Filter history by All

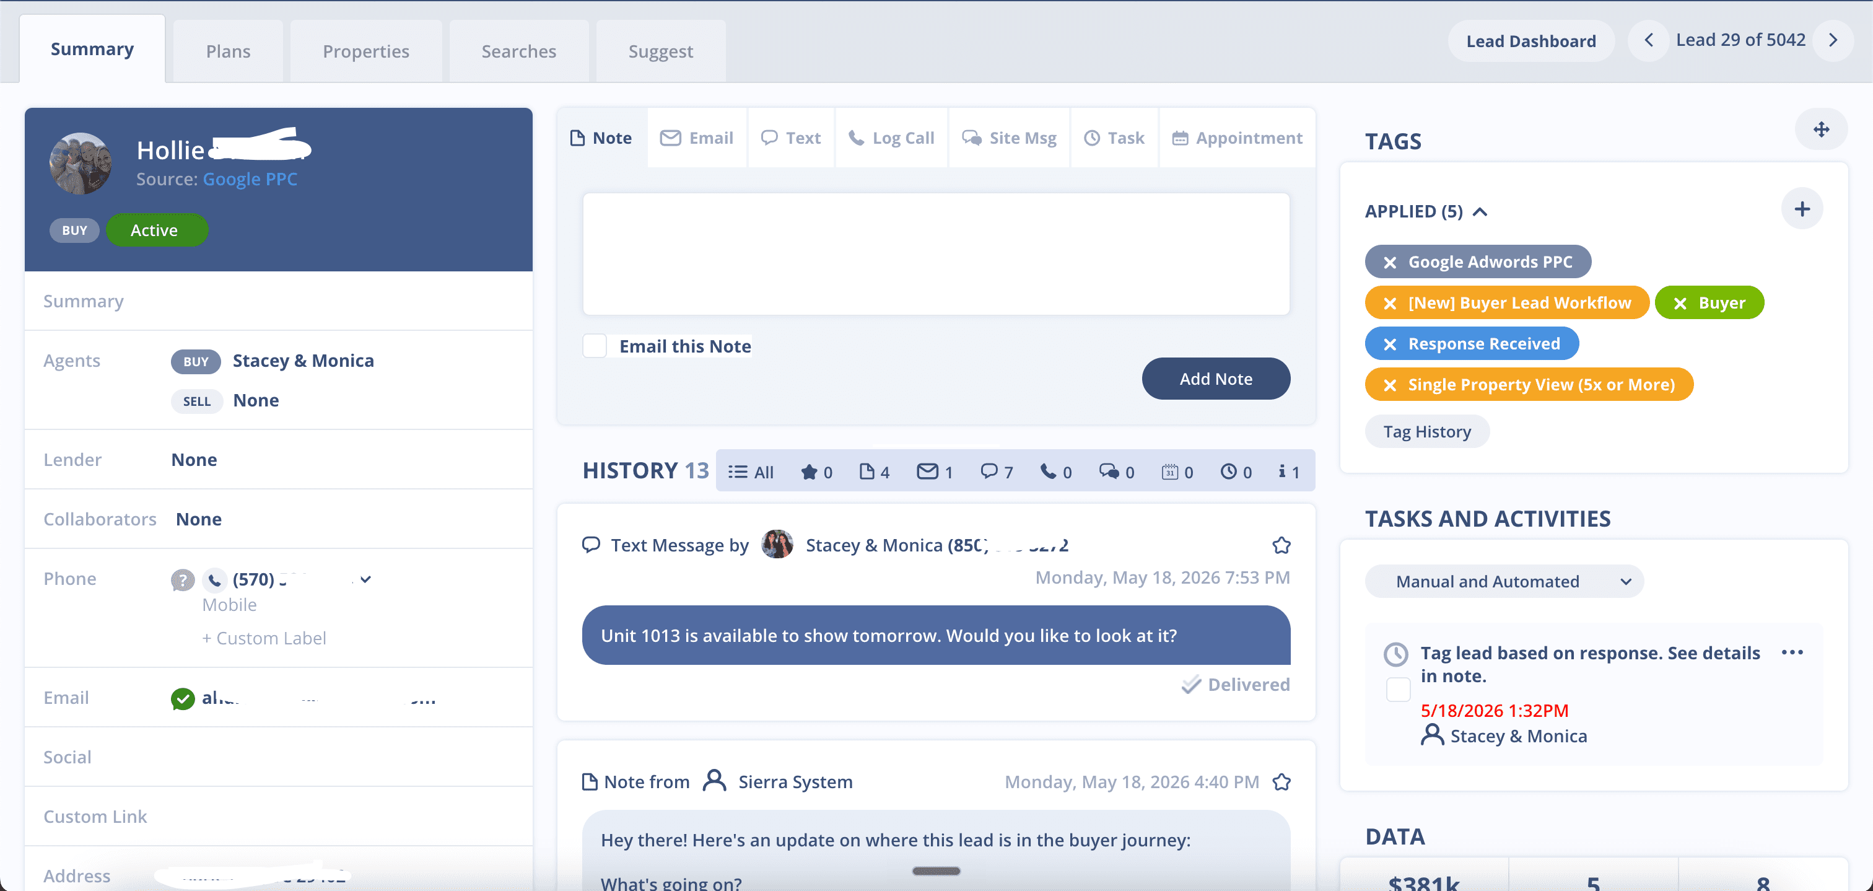pos(751,472)
